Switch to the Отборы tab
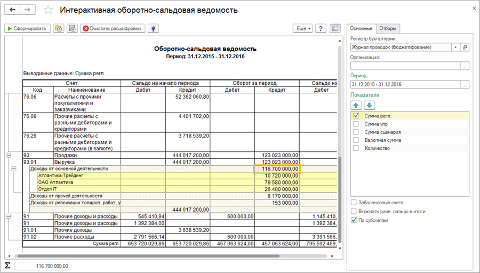The image size is (480, 273). point(388,28)
